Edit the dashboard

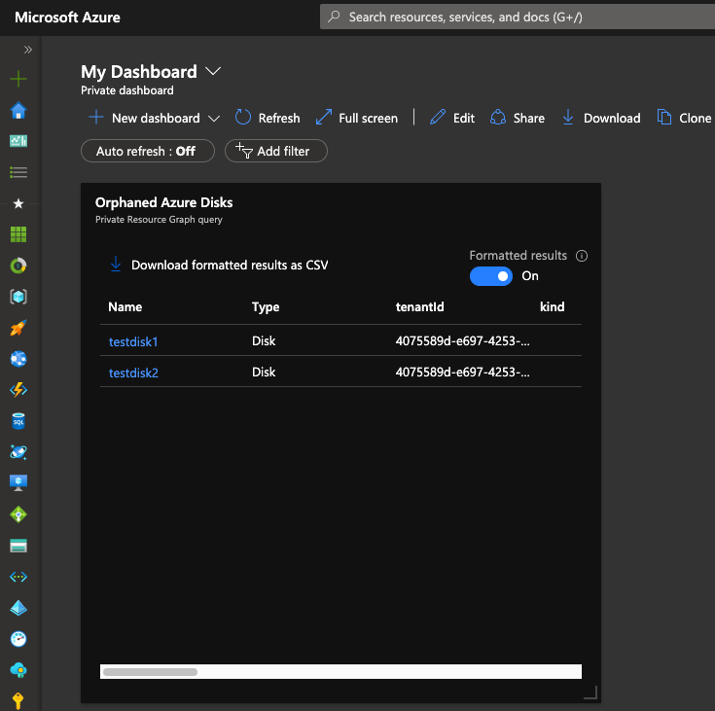(x=452, y=118)
